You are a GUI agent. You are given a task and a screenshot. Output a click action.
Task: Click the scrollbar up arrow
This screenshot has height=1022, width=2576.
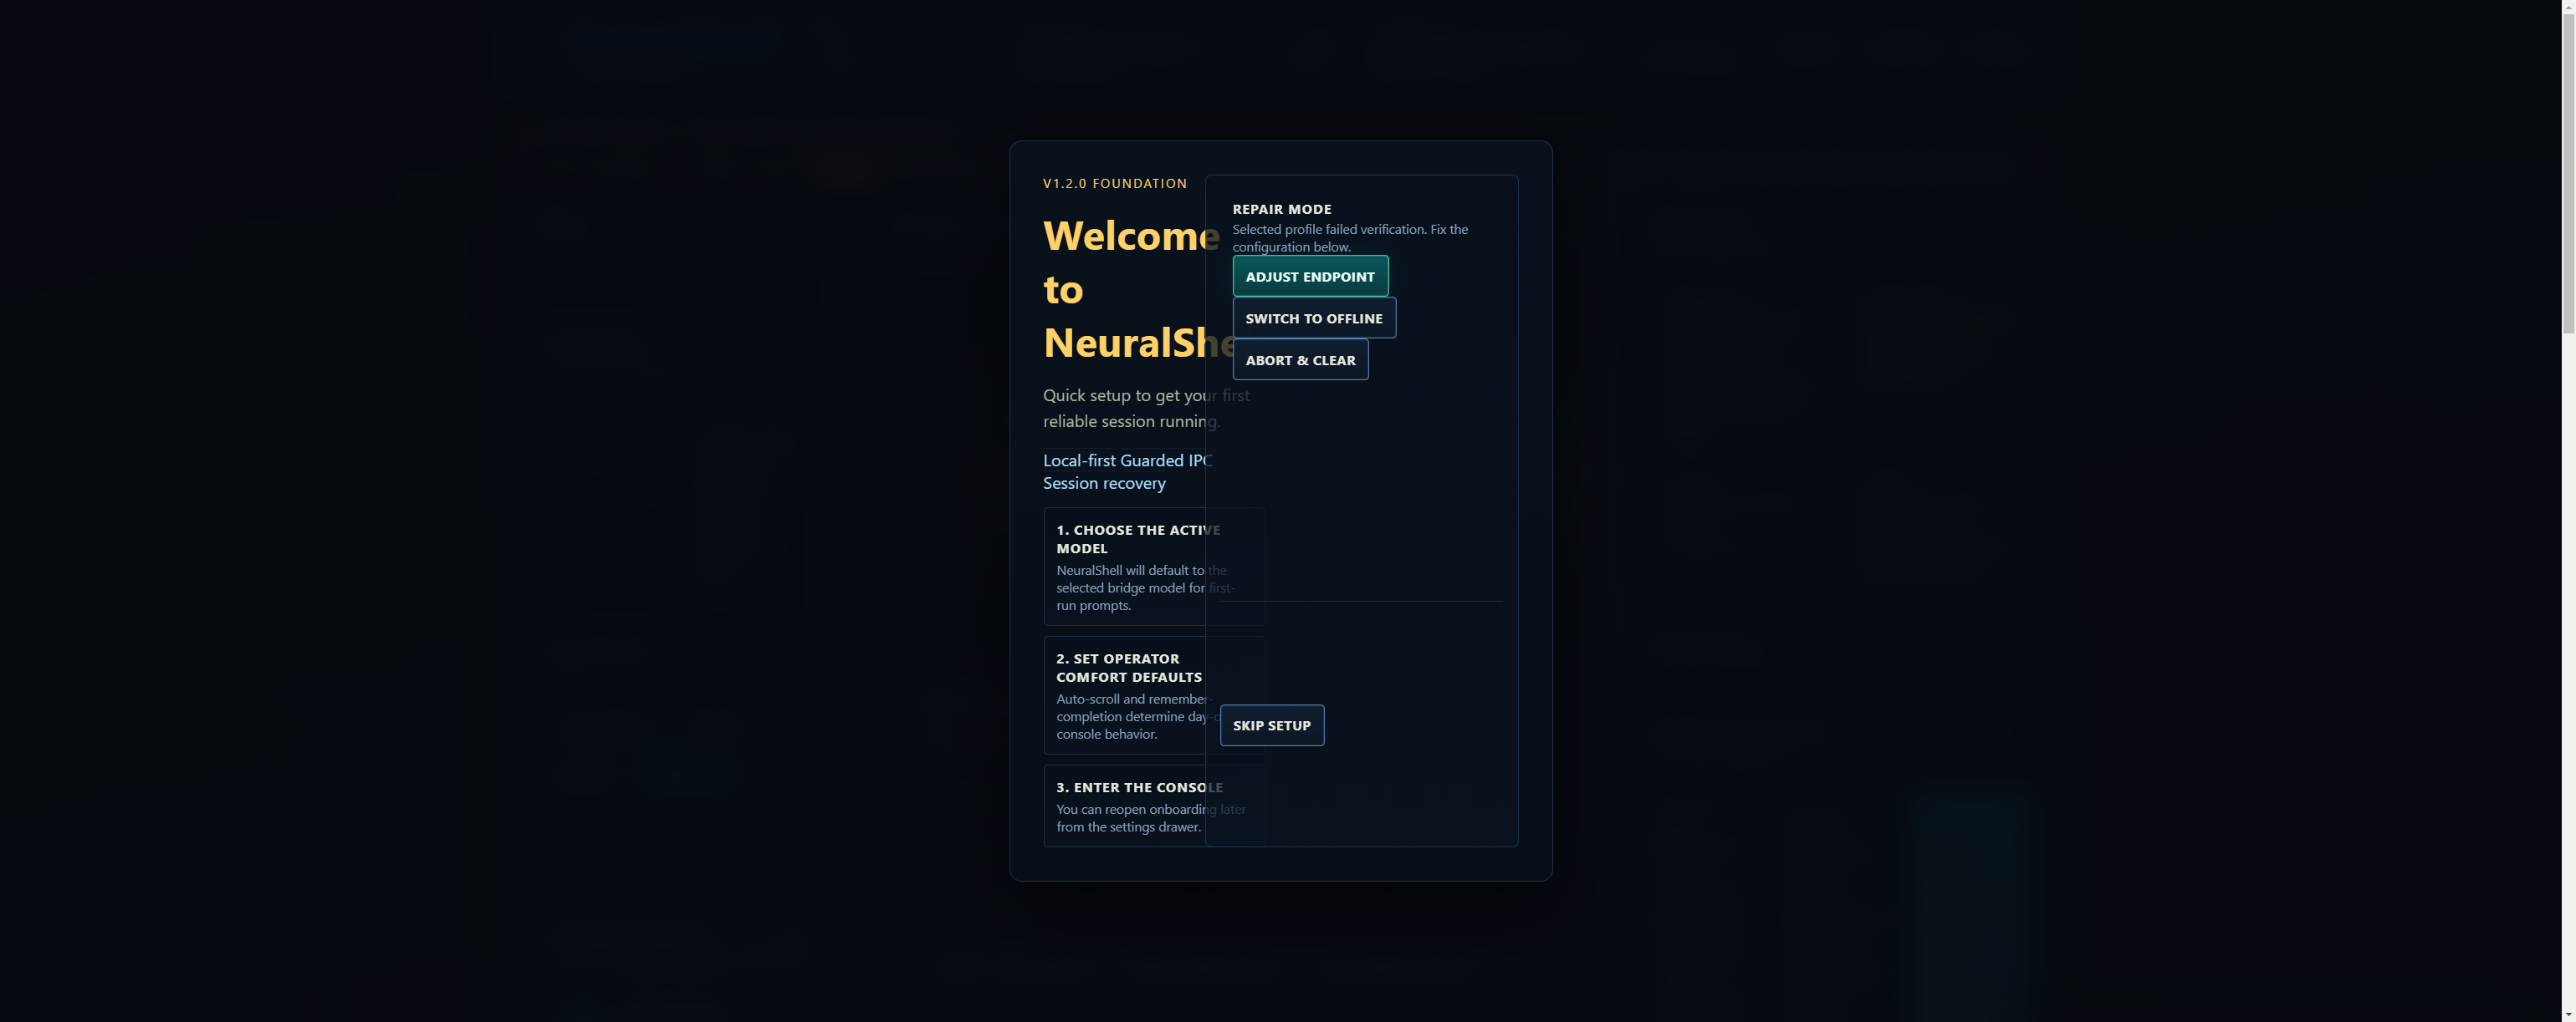2568,6
